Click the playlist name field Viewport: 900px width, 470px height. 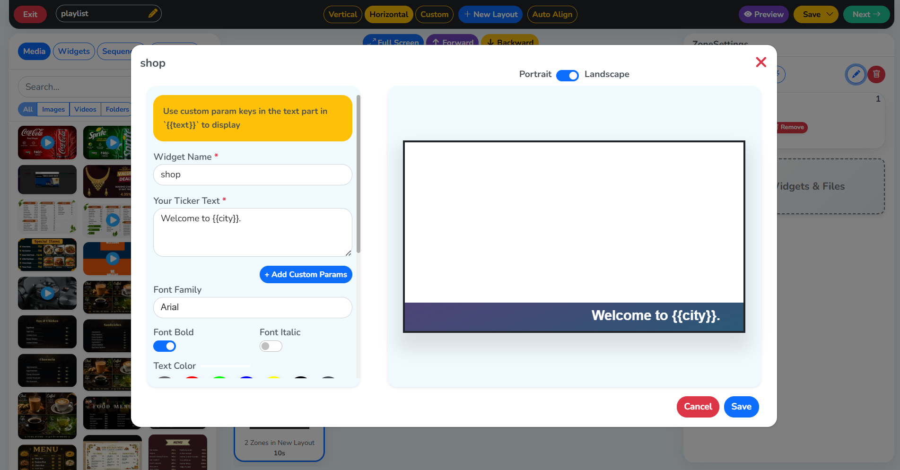(x=108, y=14)
